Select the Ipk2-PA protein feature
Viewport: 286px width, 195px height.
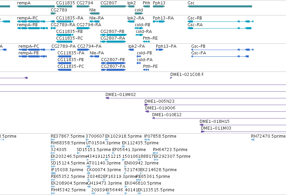(131, 50)
